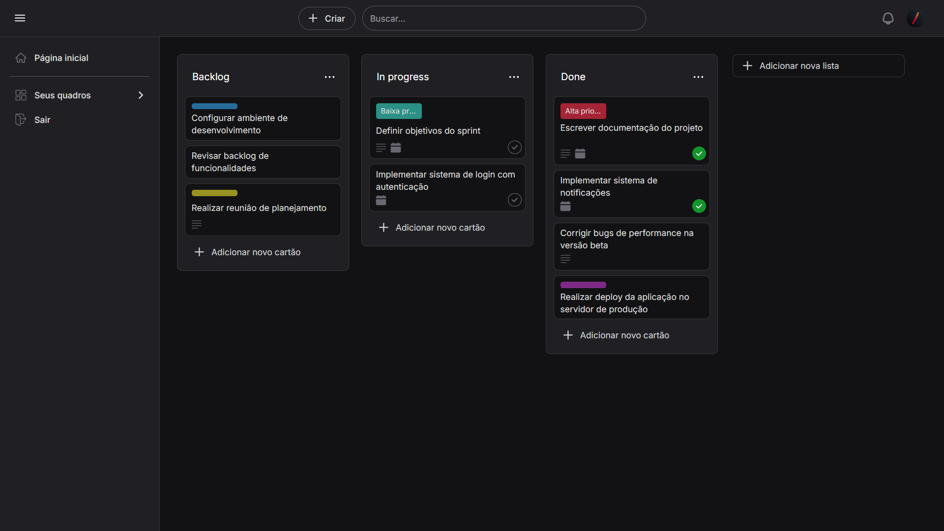Click the boards grid icon
Screen dimensions: 944x531
(21, 95)
